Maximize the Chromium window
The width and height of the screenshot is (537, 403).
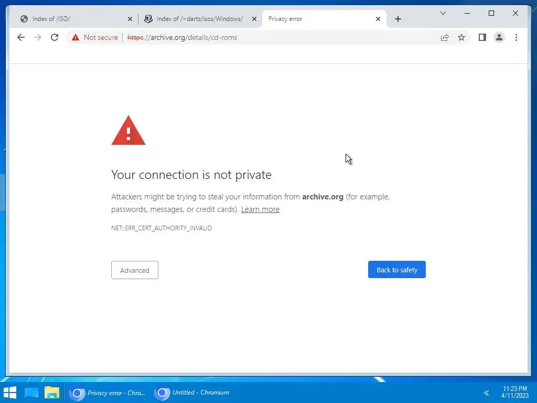(x=491, y=13)
